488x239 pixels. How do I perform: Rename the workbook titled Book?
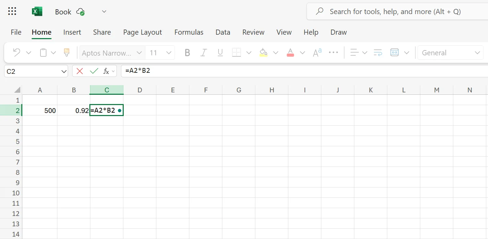(63, 11)
